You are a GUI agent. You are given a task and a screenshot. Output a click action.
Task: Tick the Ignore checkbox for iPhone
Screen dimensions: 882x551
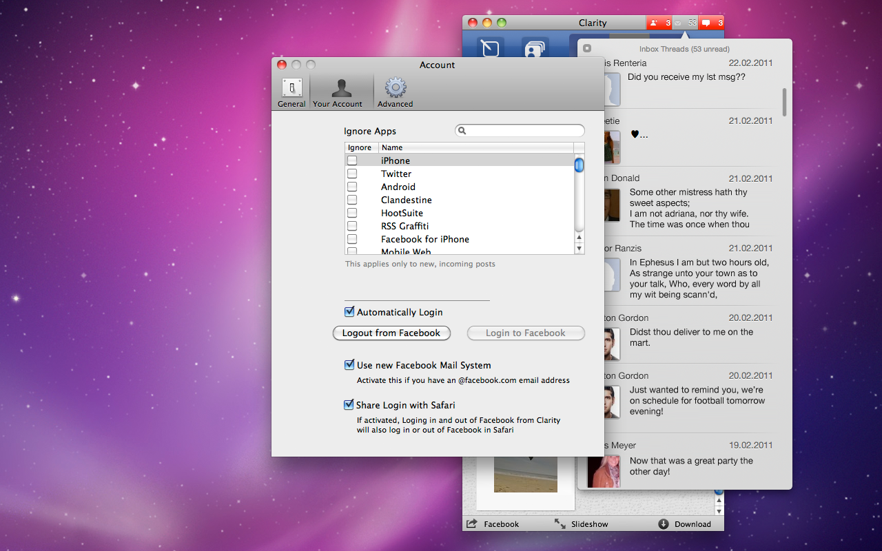352,160
